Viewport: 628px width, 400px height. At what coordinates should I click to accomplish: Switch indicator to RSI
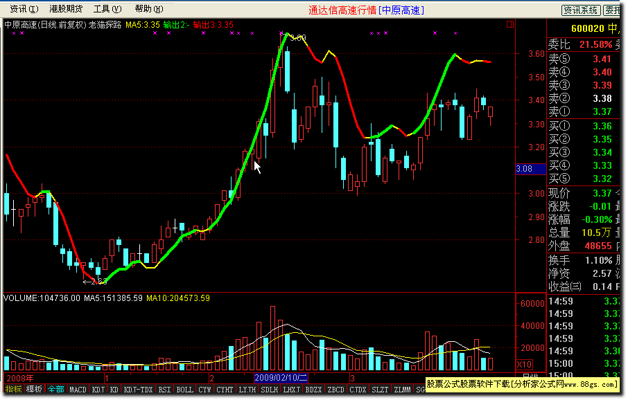(x=164, y=389)
